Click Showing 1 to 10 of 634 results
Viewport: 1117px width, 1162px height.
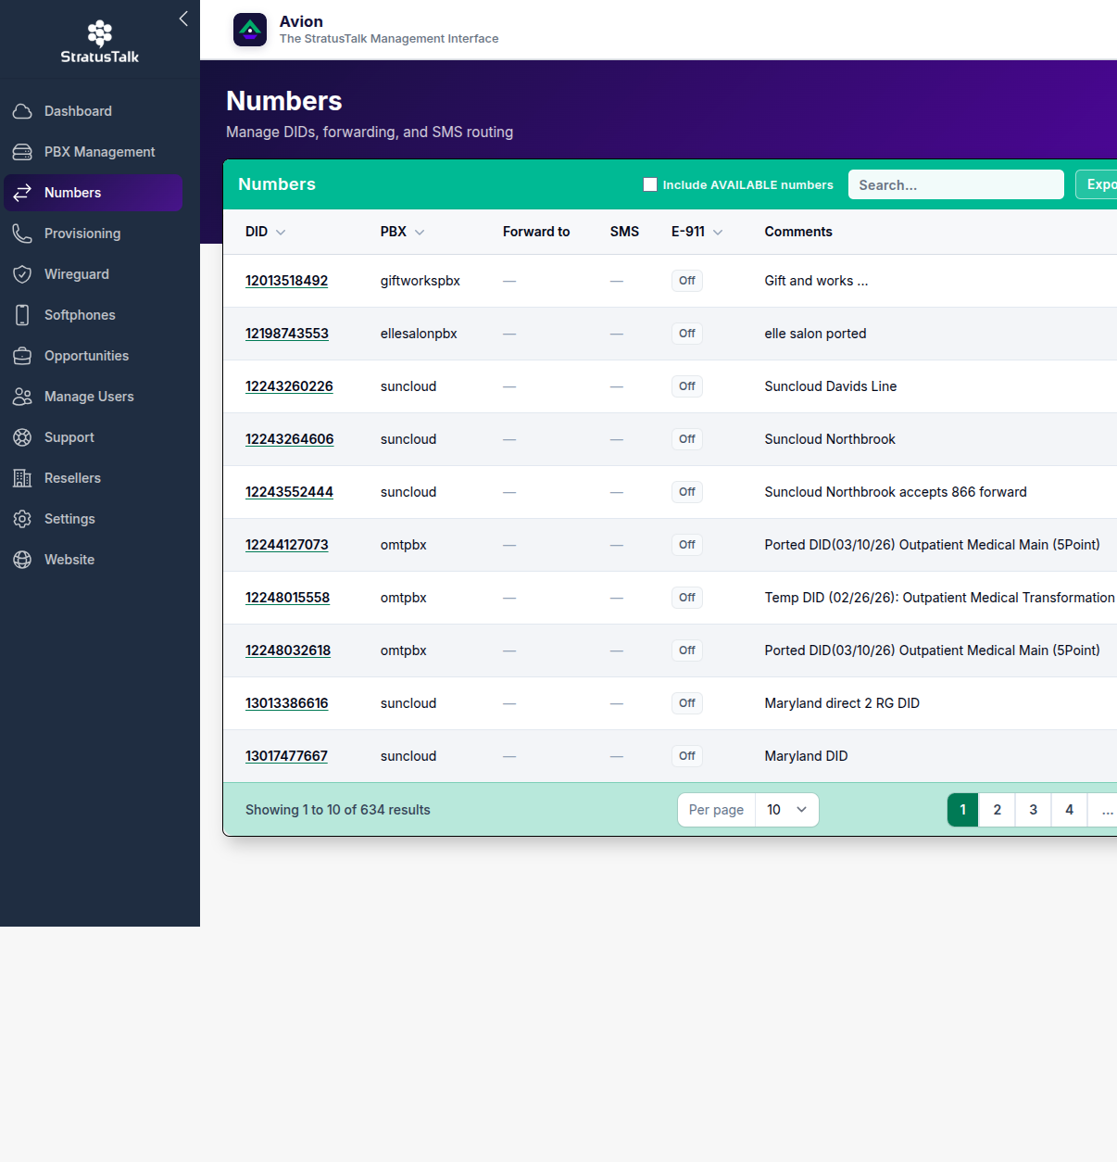[x=338, y=810]
